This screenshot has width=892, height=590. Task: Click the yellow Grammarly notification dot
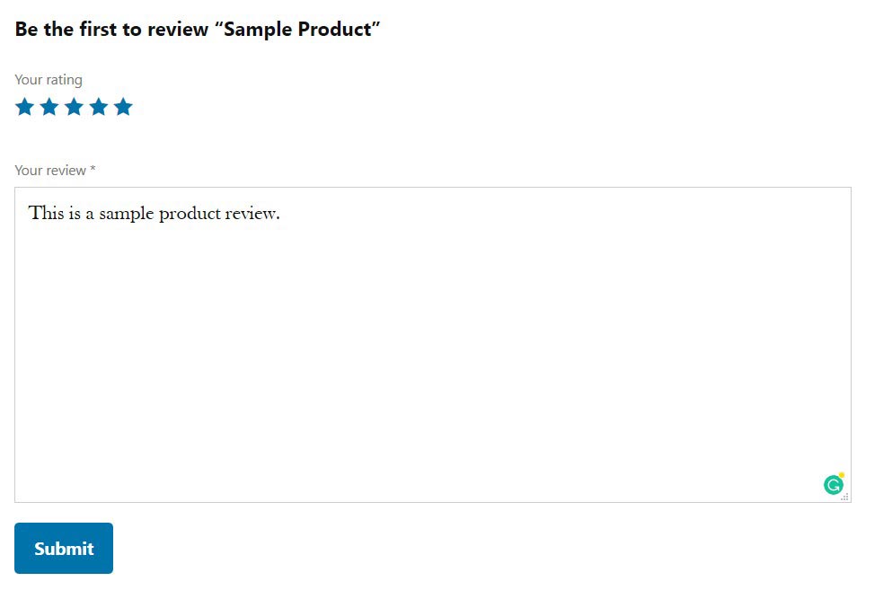pos(842,475)
